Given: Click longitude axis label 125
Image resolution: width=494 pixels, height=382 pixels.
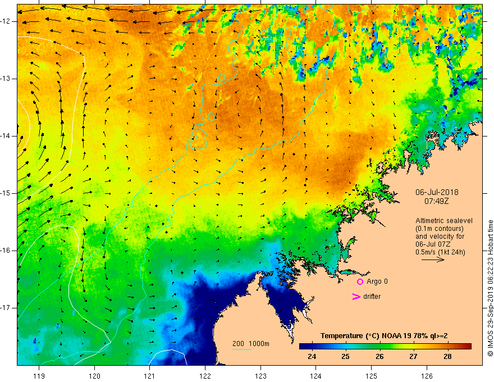Looking at the screenshot, I should 372,376.
